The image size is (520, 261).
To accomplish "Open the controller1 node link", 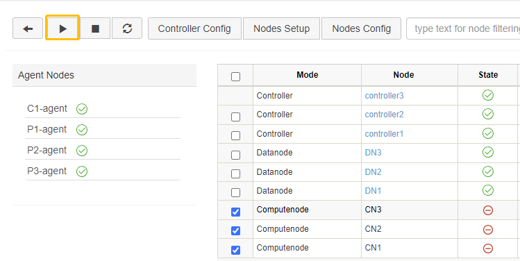I will 384,134.
